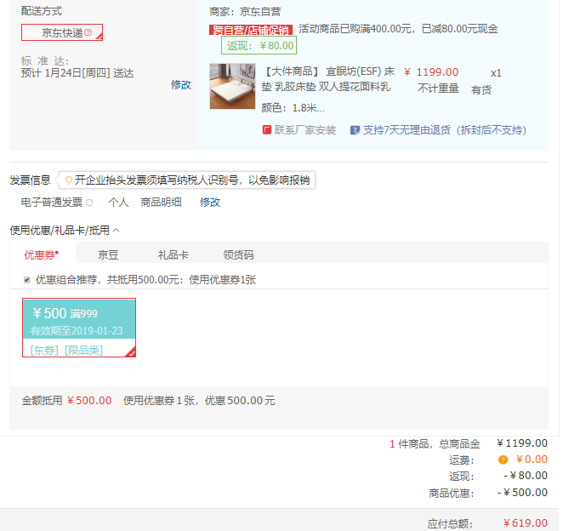Click the orange shipping fee help icon
This screenshot has height=531, width=563.
[503, 460]
